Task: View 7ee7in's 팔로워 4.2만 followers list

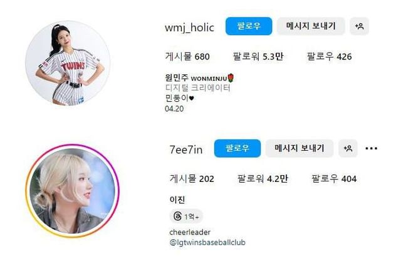Action: (x=263, y=179)
